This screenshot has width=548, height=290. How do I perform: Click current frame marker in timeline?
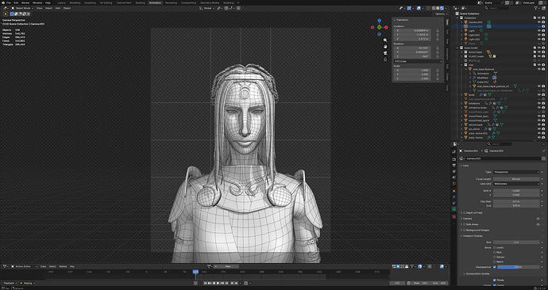coord(195,272)
